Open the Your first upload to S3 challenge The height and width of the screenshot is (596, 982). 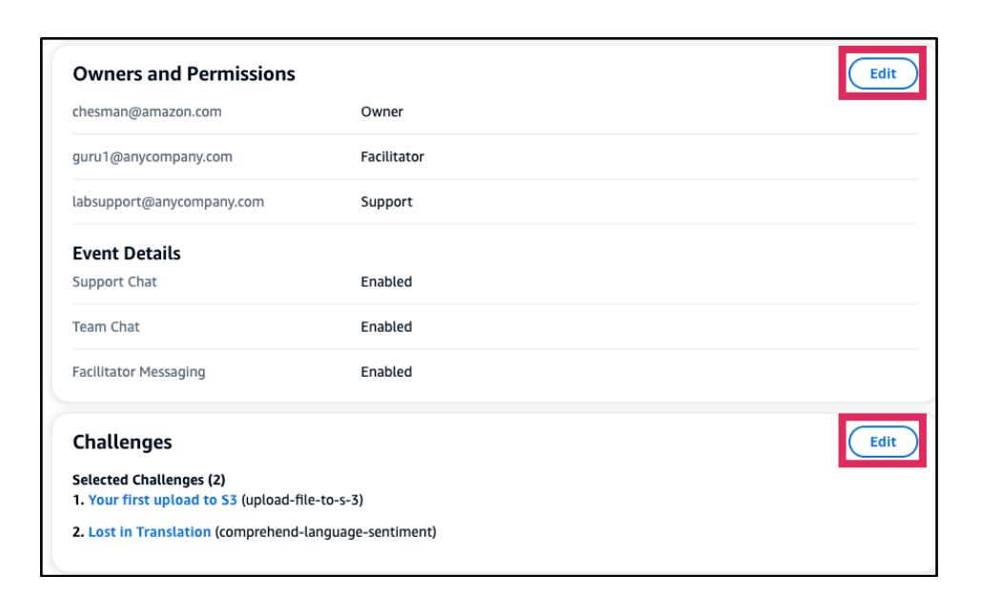point(159,497)
